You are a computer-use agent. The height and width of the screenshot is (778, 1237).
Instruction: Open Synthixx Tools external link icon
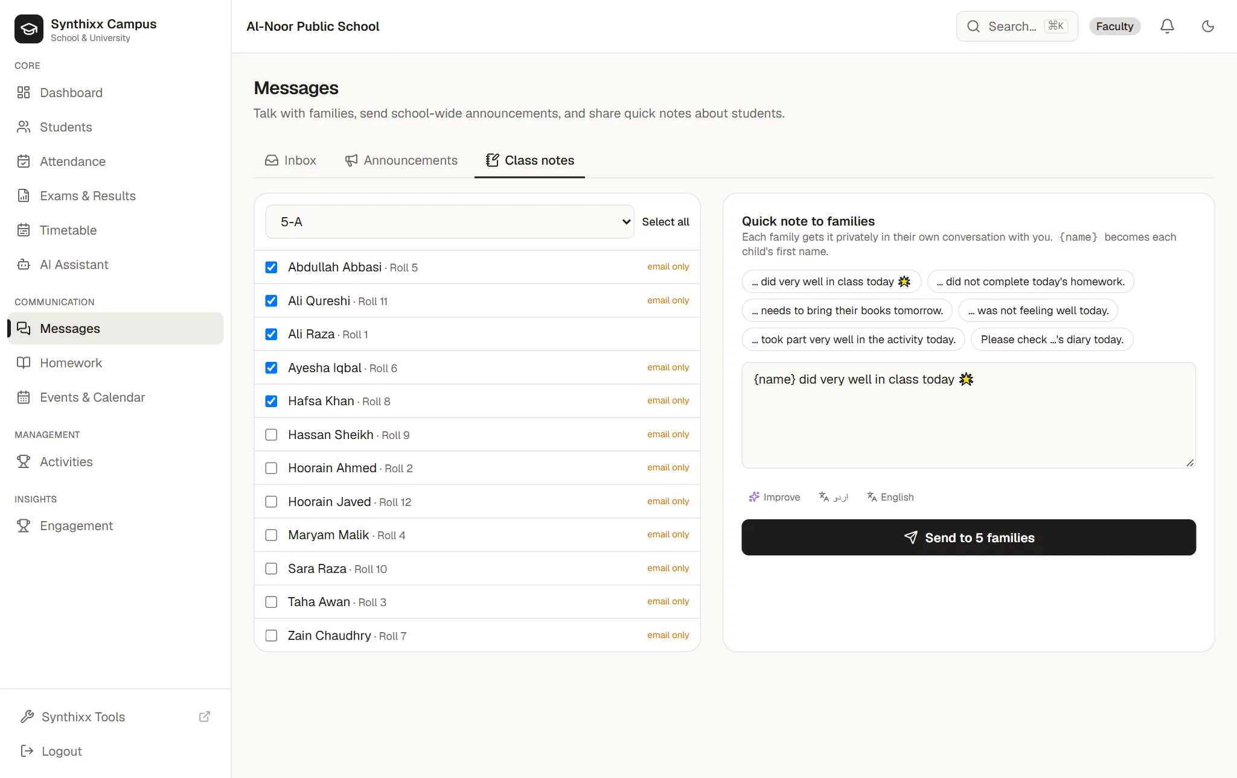click(205, 716)
